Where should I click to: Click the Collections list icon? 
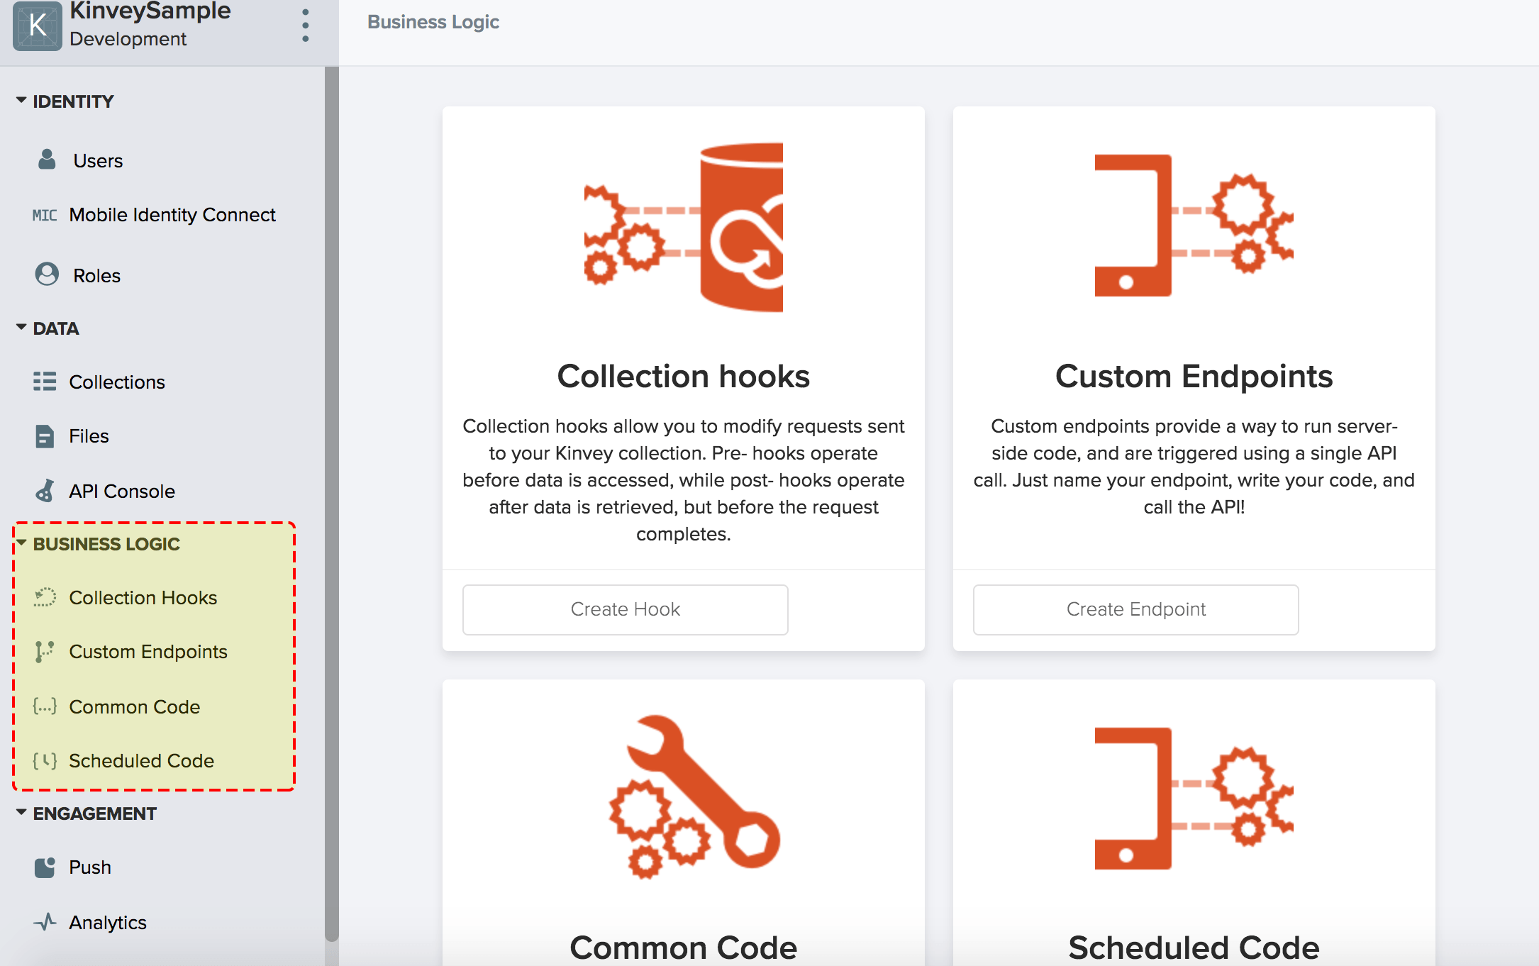pyautogui.click(x=45, y=382)
